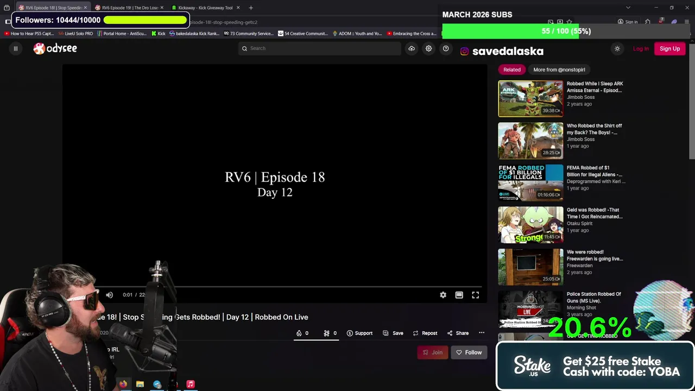Click the Join membership button
The image size is (695, 391).
[433, 352]
